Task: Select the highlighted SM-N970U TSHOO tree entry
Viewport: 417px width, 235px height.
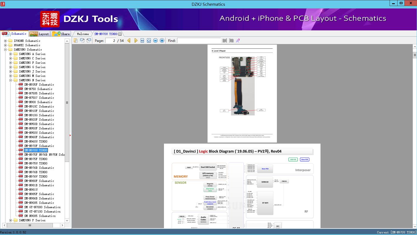Action: pos(36,150)
